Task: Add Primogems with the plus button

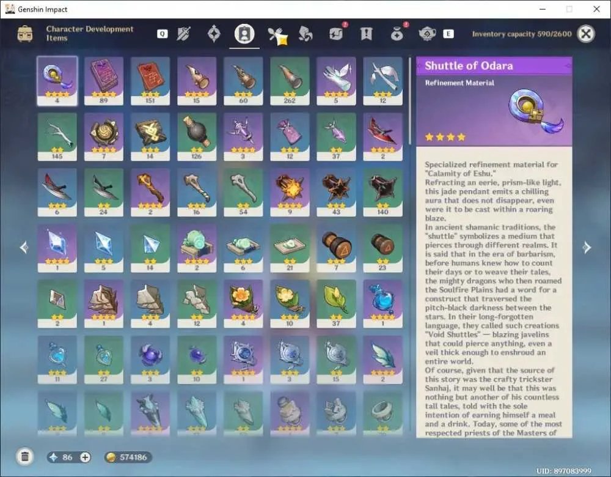Action: [x=85, y=457]
